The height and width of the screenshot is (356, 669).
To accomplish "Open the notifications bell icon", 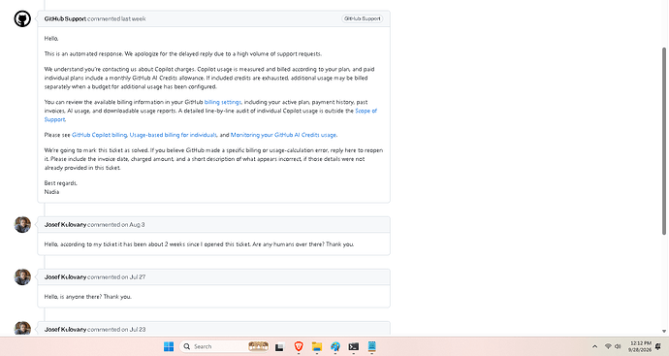I will pos(658,346).
